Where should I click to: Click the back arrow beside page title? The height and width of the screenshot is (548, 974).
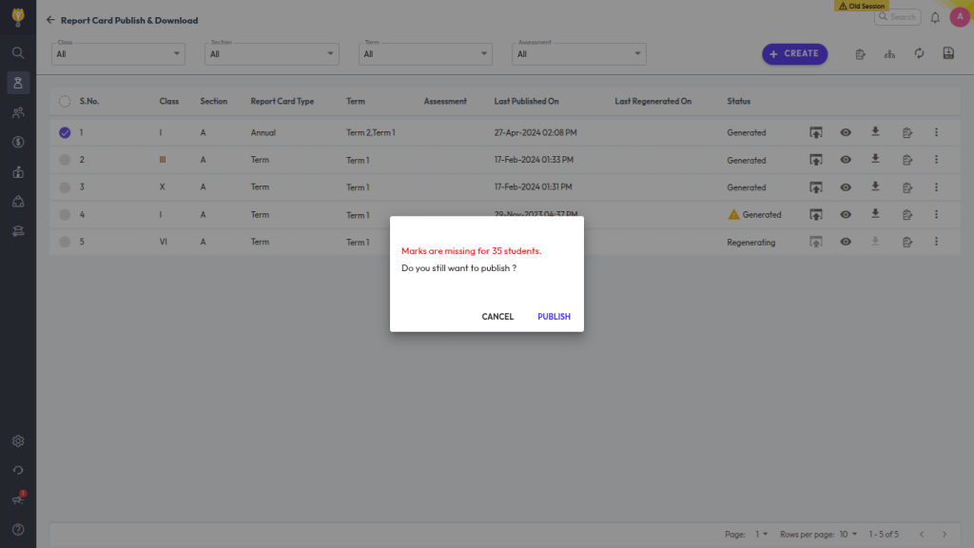click(x=50, y=20)
